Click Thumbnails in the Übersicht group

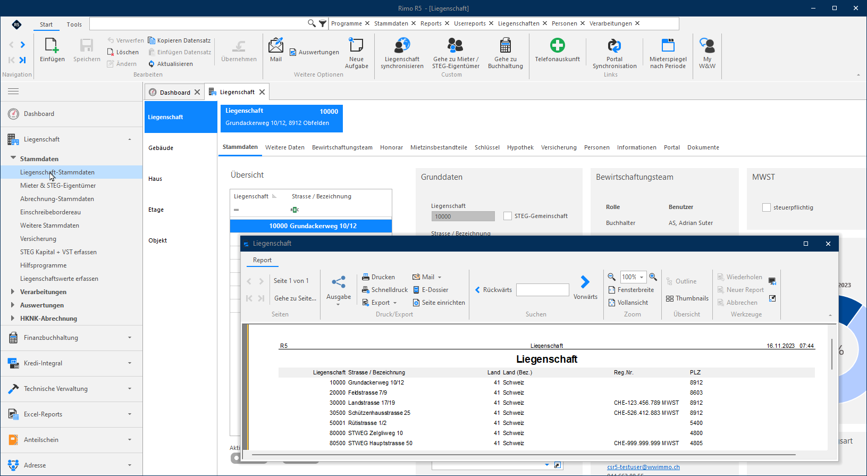point(687,298)
